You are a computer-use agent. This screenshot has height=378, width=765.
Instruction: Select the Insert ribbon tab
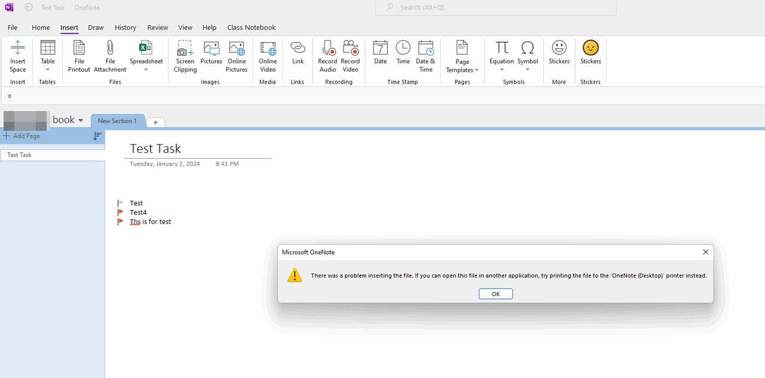click(x=69, y=27)
